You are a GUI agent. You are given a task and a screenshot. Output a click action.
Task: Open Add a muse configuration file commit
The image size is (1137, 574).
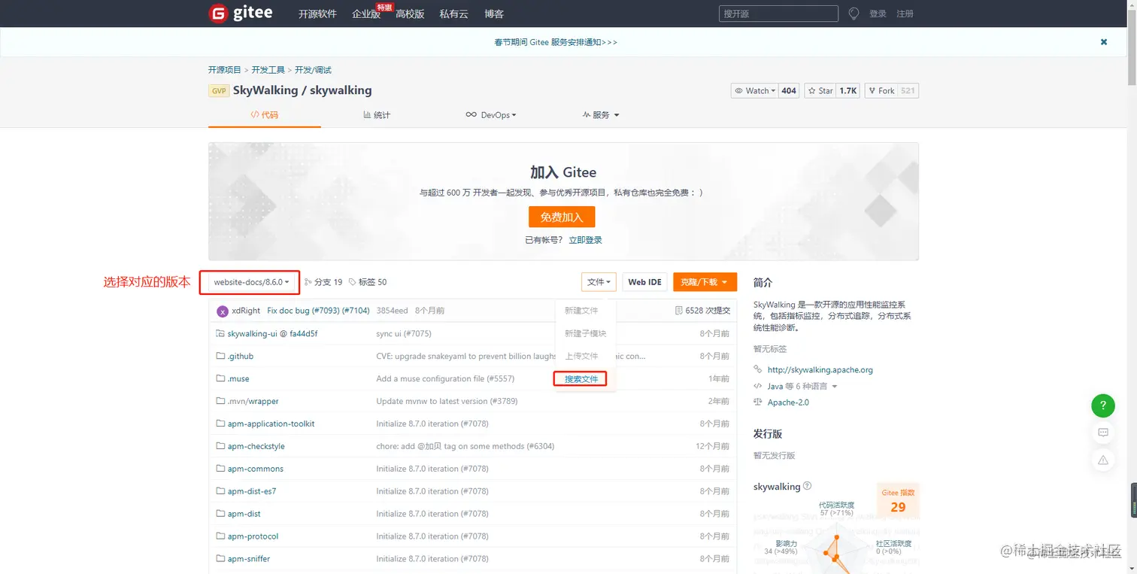445,378
